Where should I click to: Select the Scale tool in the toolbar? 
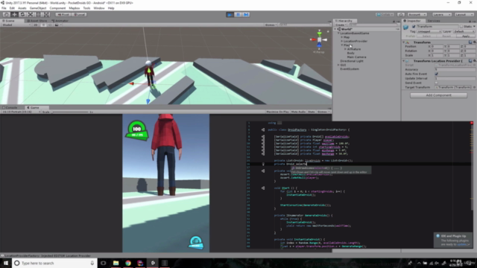click(x=31, y=15)
